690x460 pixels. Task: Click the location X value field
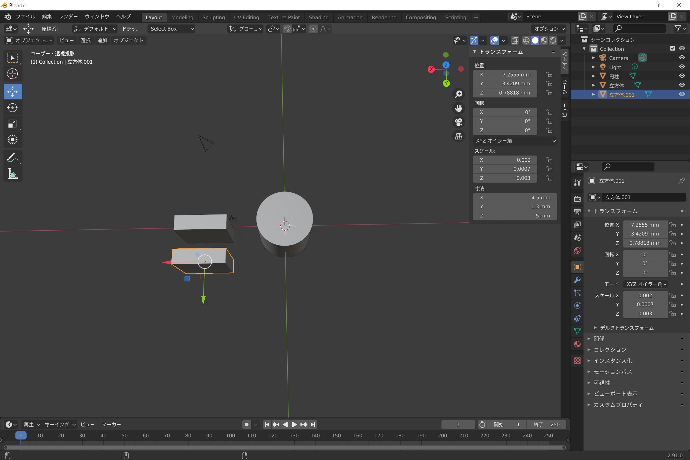click(x=505, y=75)
